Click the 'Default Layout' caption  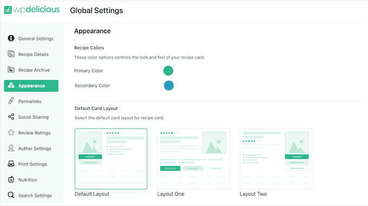click(x=92, y=194)
